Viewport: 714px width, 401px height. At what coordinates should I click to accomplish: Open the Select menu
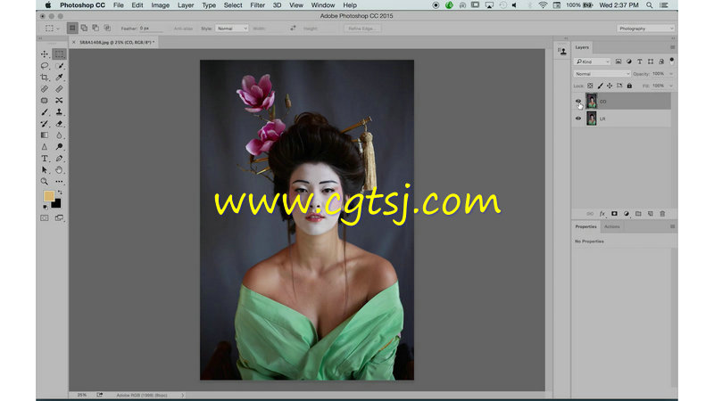click(233, 5)
